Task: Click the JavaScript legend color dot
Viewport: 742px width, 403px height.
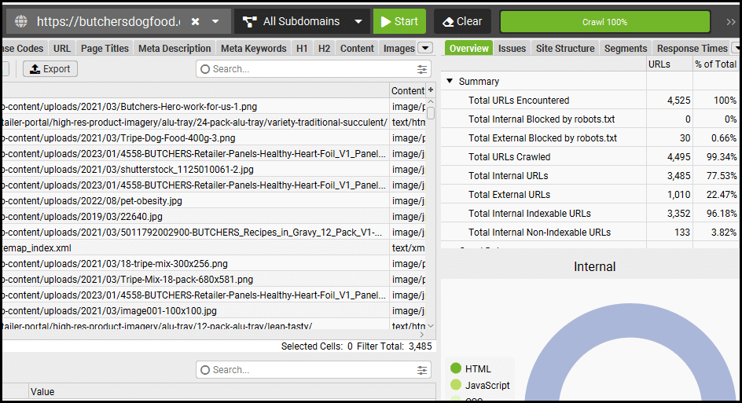Action: coord(456,385)
